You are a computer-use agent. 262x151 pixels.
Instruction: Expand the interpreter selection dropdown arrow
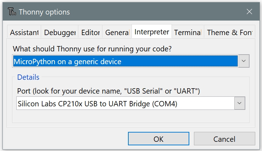pyautogui.click(x=244, y=61)
